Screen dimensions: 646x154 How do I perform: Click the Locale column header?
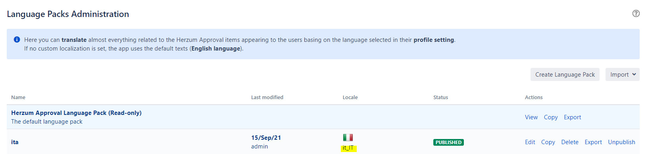coord(350,97)
